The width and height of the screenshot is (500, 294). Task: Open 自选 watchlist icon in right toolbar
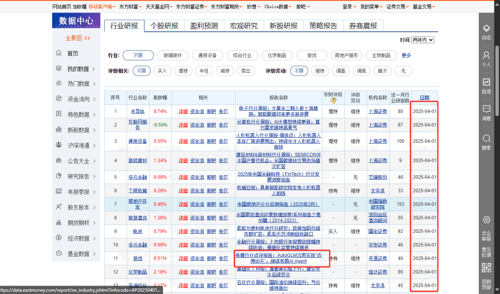click(x=486, y=82)
